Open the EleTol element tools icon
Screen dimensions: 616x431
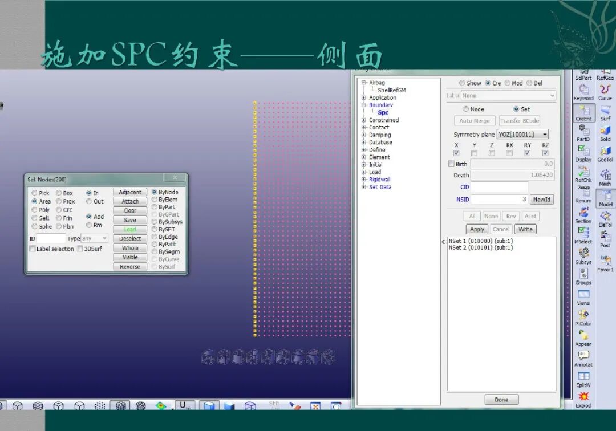tap(605, 219)
